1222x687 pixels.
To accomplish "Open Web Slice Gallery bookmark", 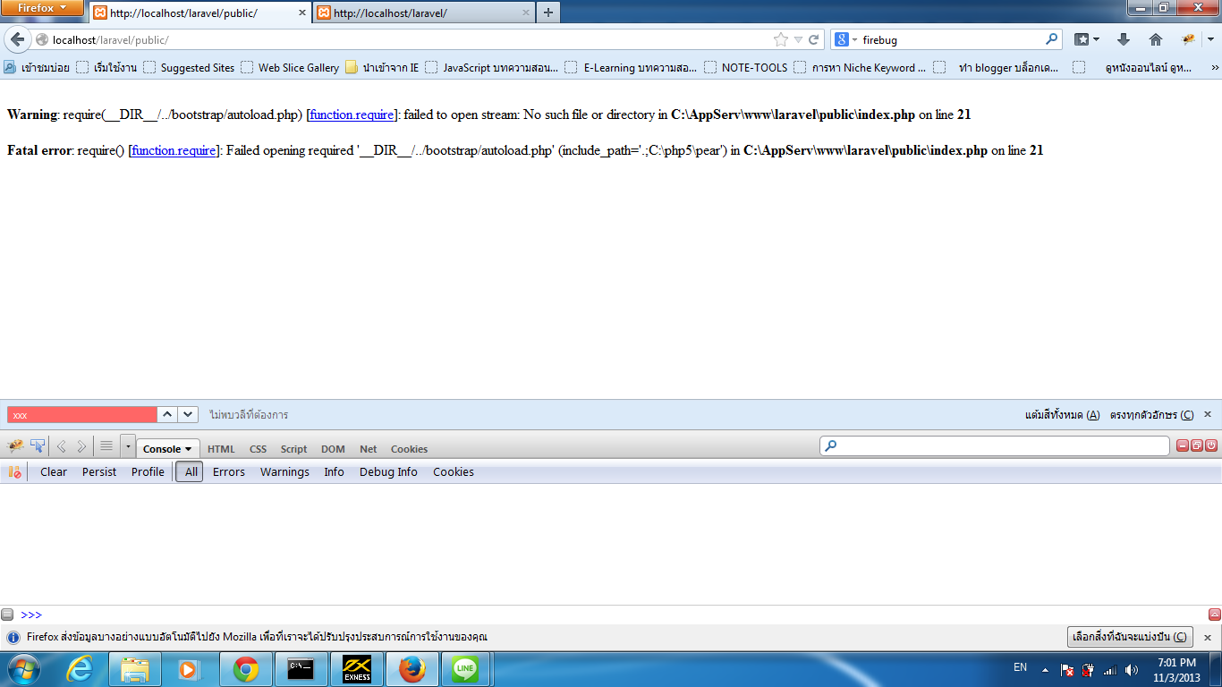I will [290, 67].
